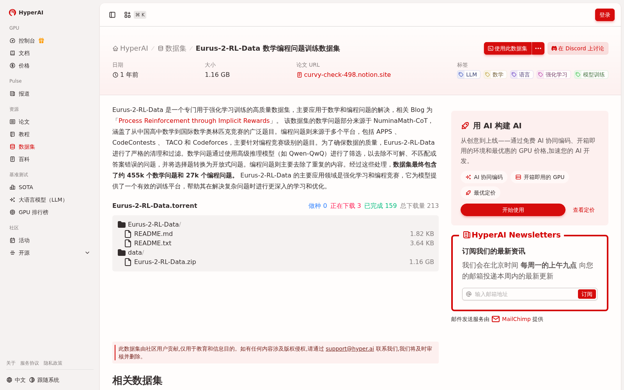The width and height of the screenshot is (624, 390).
Task: Click the 查看定价 link
Action: pos(583,210)
